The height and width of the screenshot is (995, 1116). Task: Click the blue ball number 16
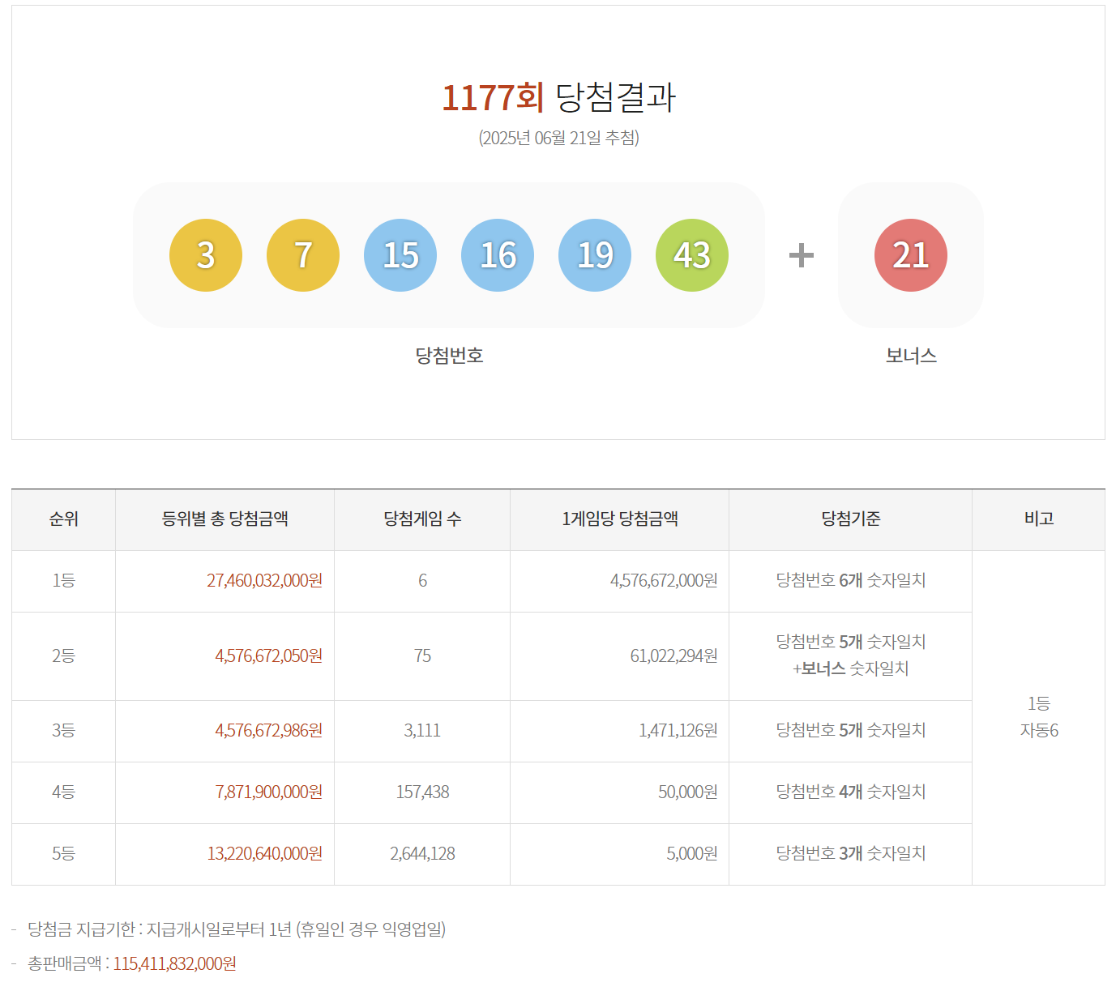point(497,254)
